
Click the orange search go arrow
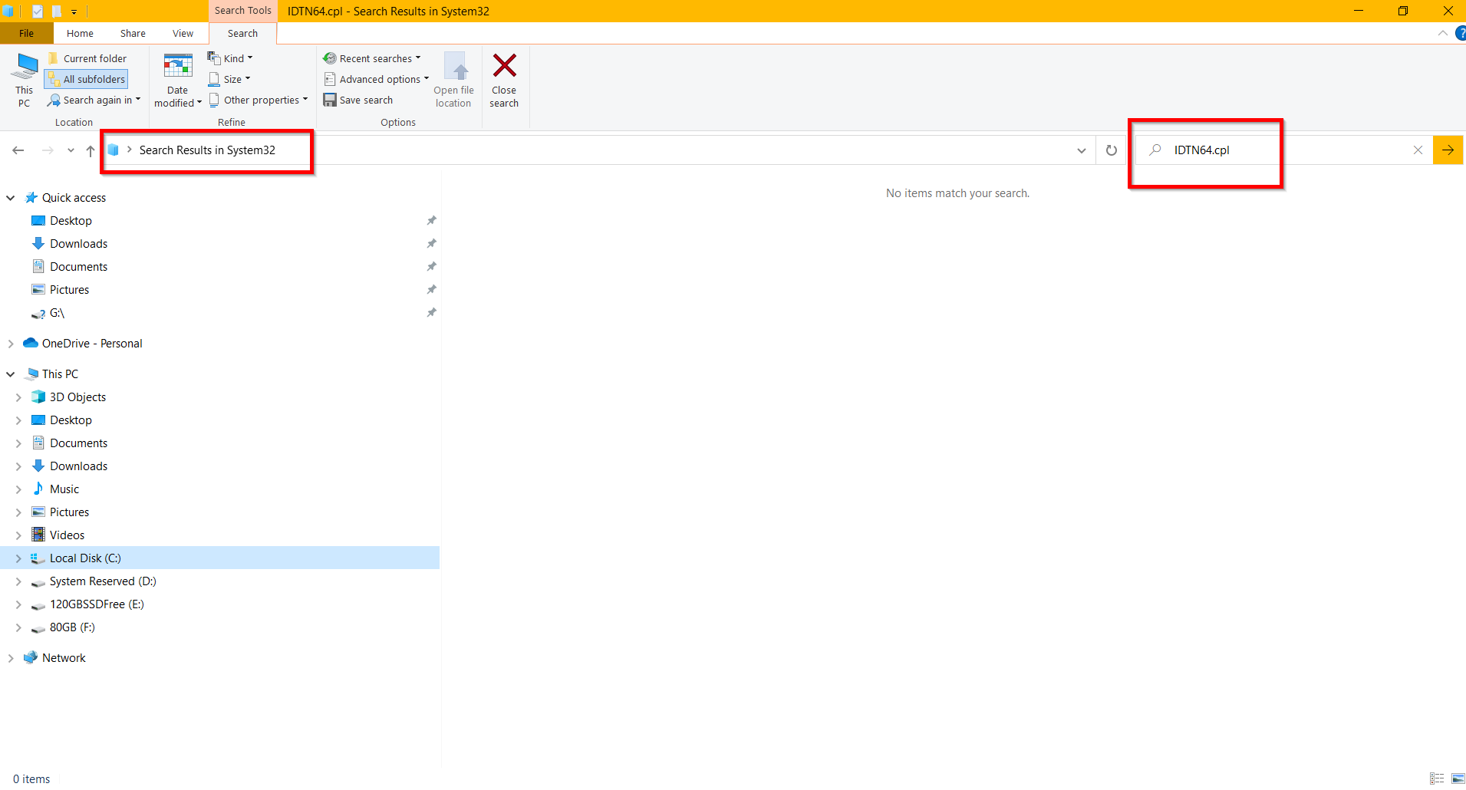point(1448,150)
